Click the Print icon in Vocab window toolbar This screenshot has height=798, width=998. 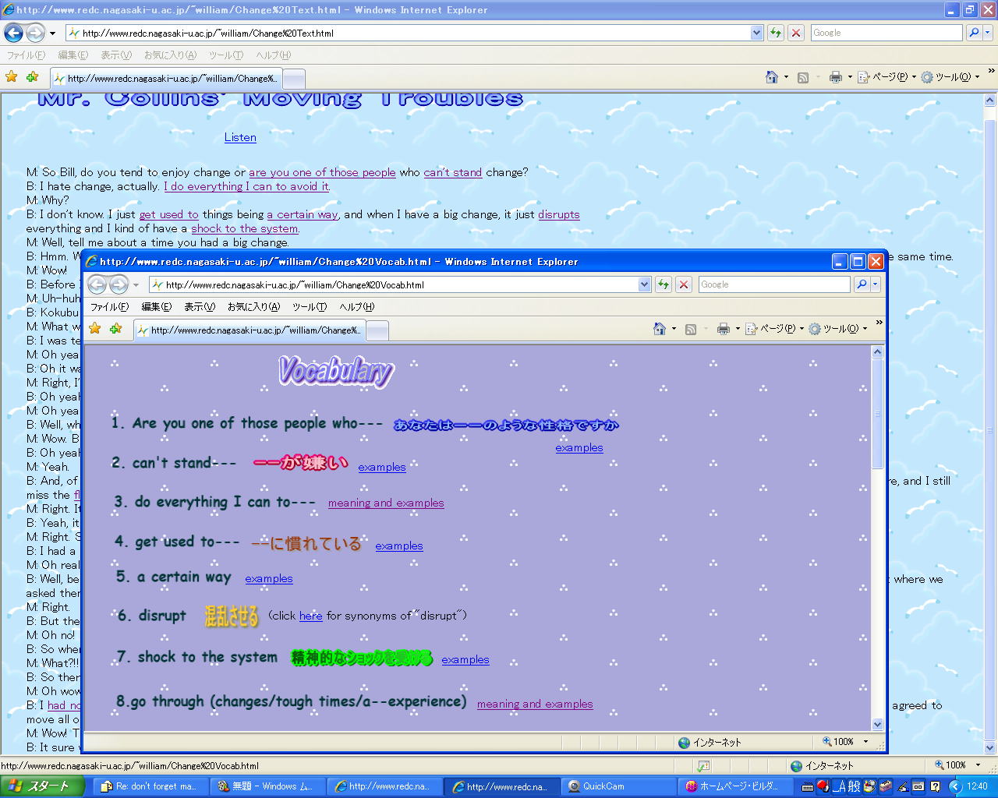coord(723,329)
